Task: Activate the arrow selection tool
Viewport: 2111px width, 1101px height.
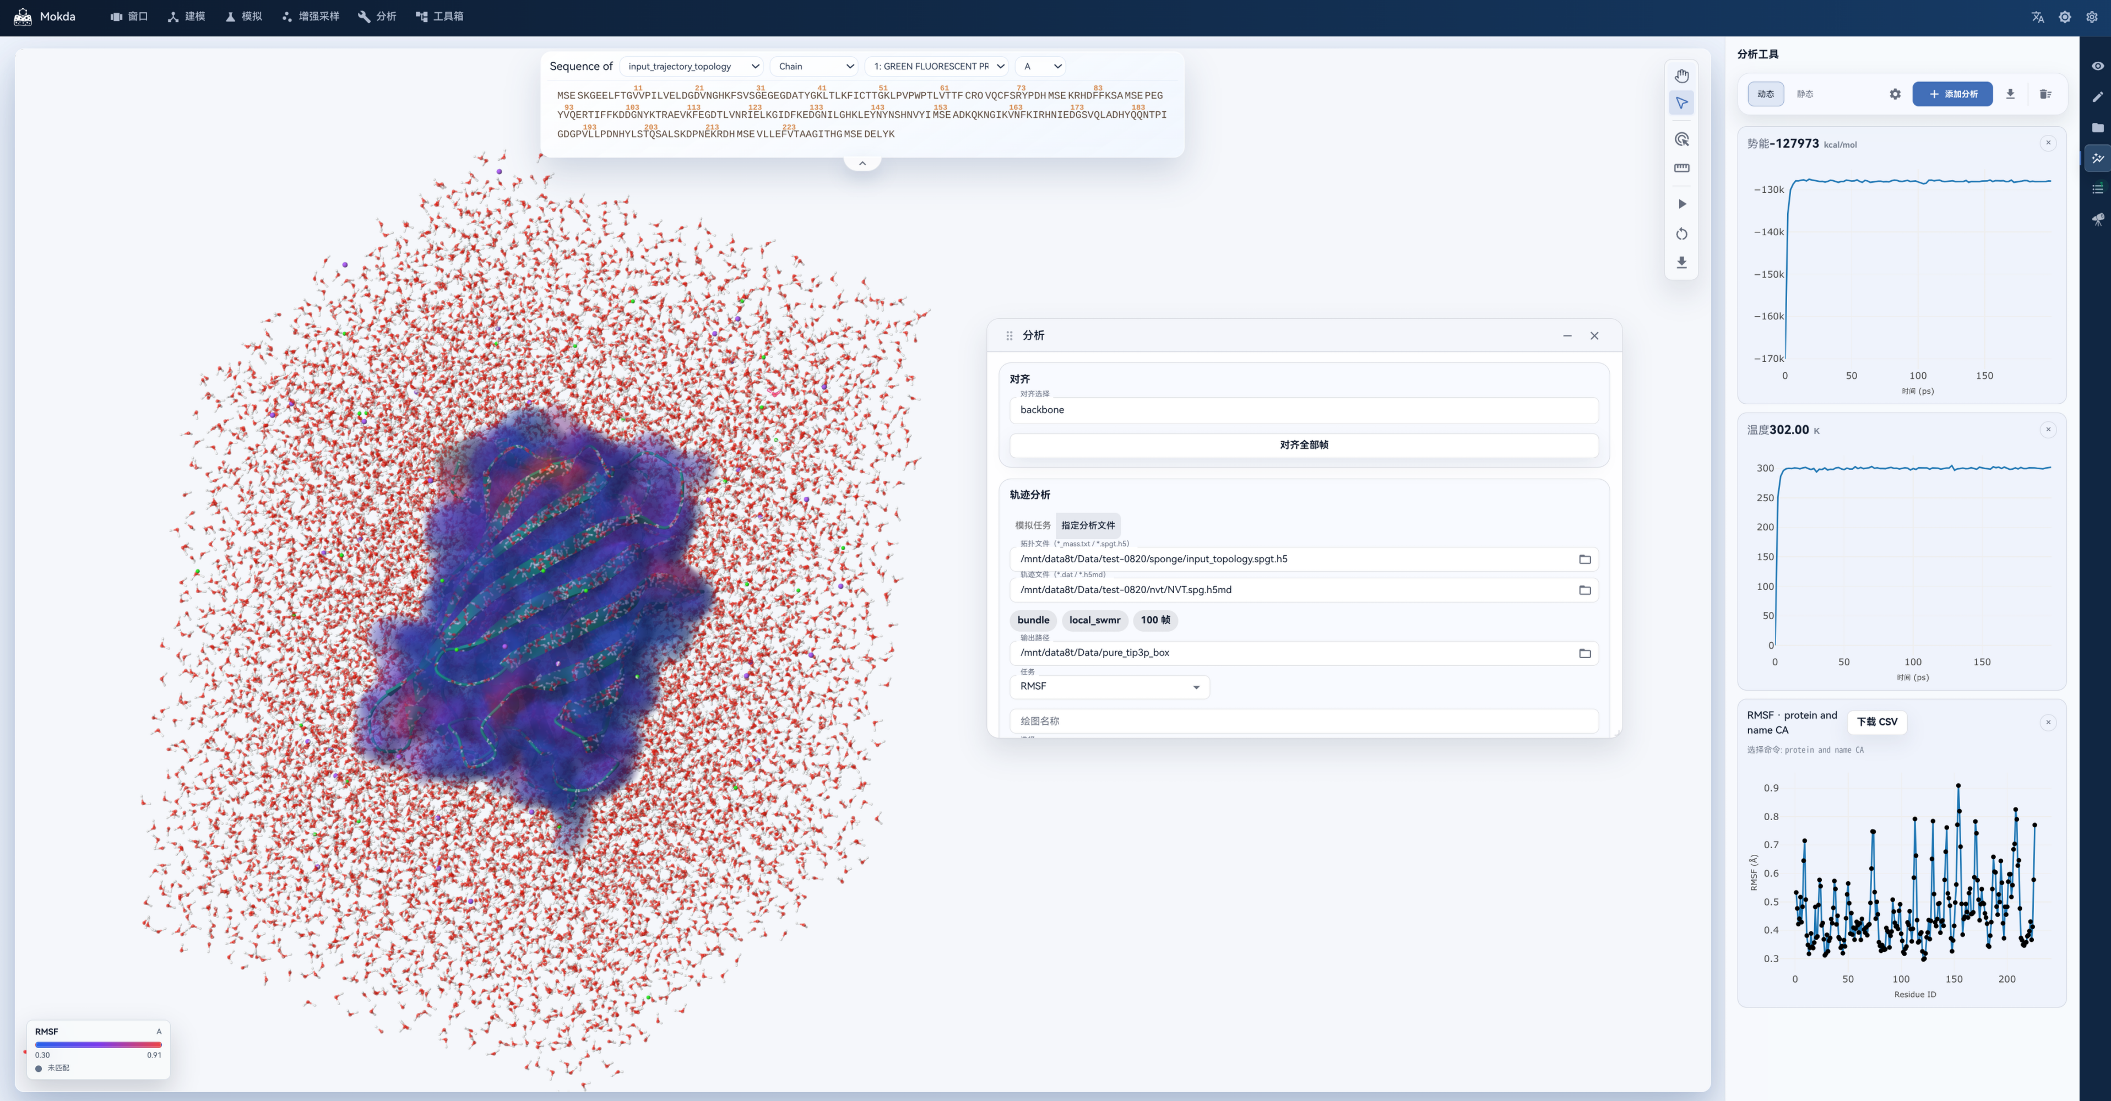Action: 1681,104
